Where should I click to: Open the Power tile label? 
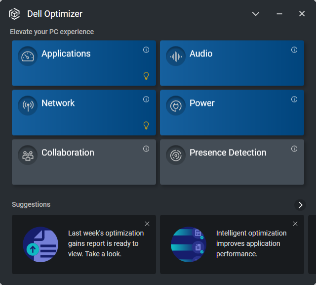coord(202,103)
